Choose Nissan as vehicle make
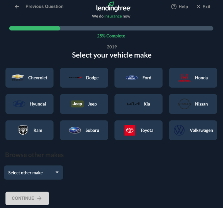This screenshot has width=223, height=208. coord(193,104)
